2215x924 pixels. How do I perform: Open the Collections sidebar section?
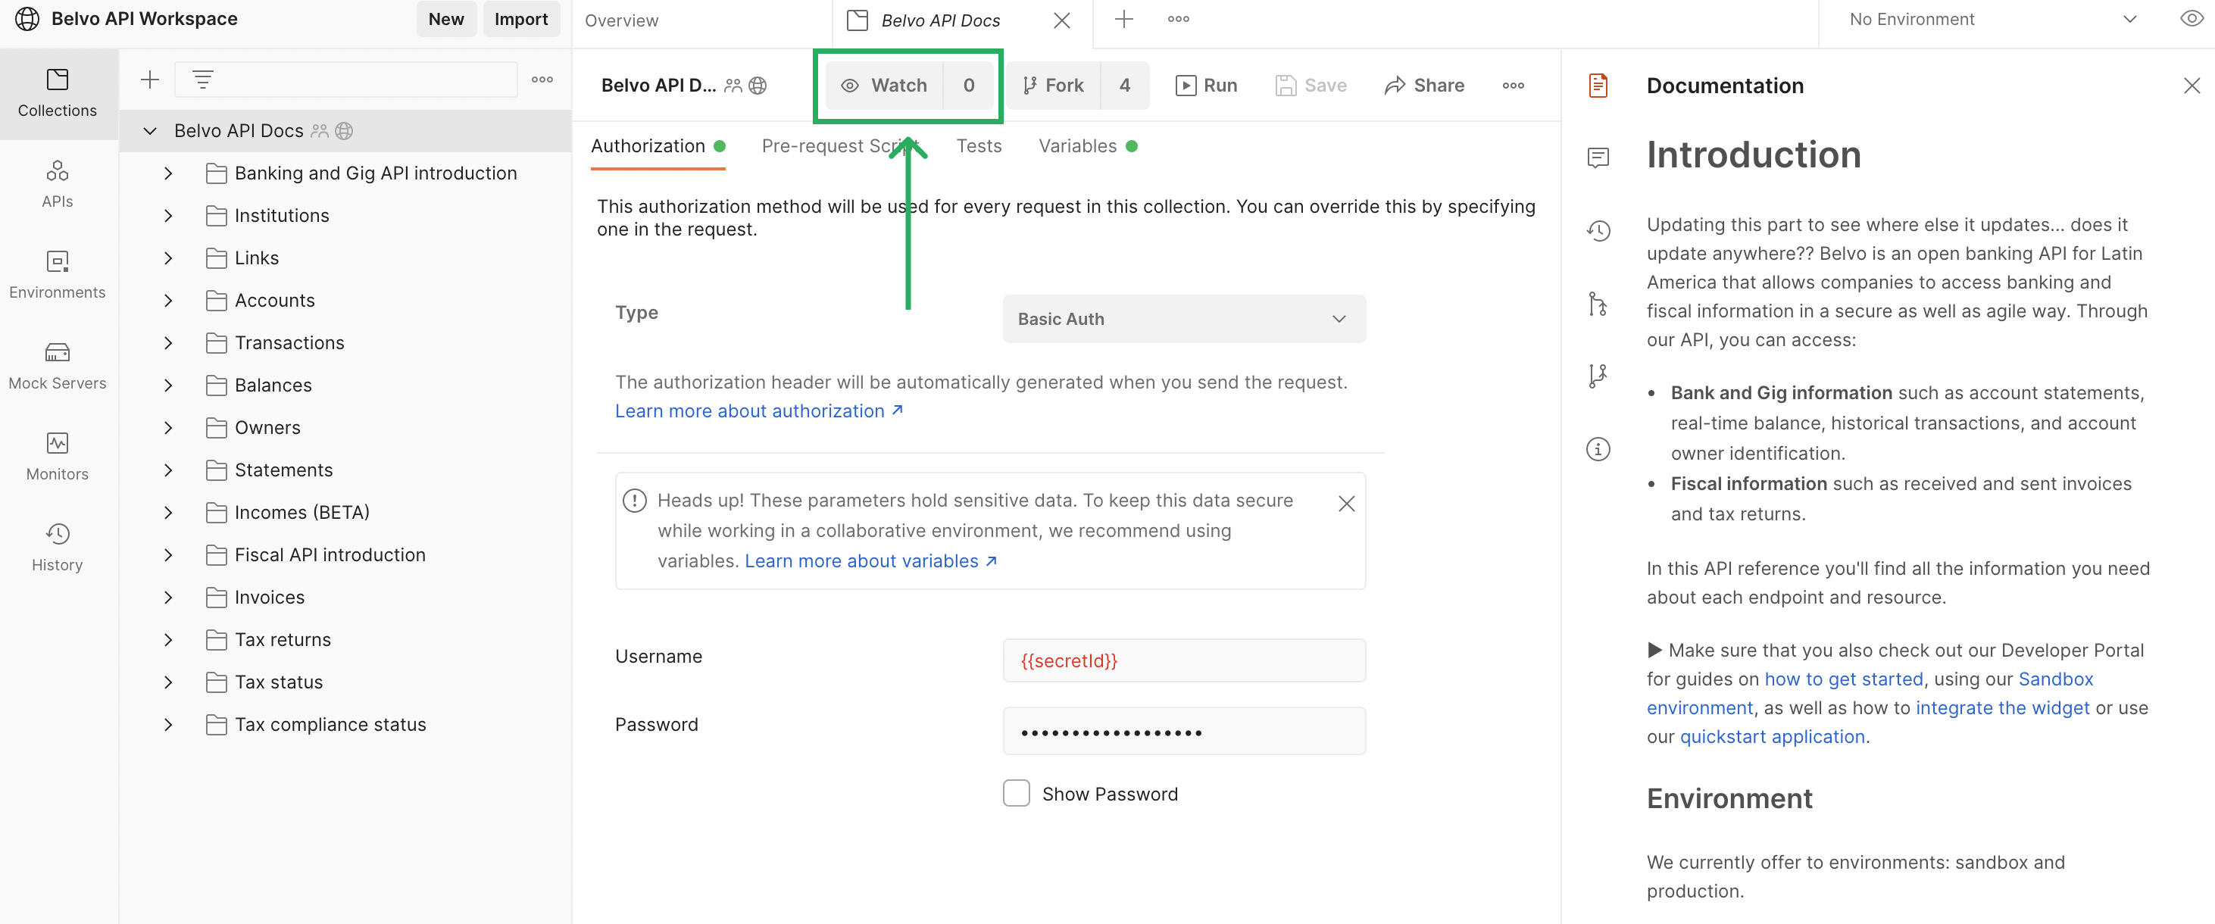58,94
